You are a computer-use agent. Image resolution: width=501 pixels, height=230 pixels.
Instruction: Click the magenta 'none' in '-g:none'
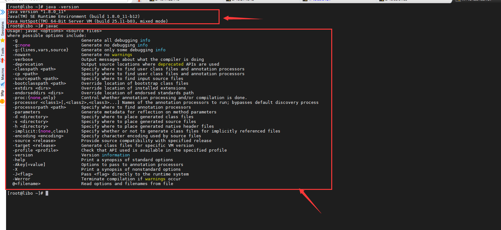pos(25,45)
